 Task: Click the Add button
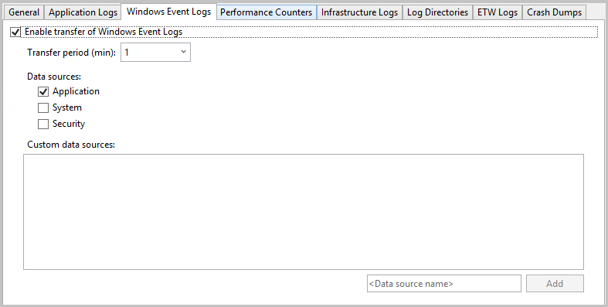coord(555,284)
